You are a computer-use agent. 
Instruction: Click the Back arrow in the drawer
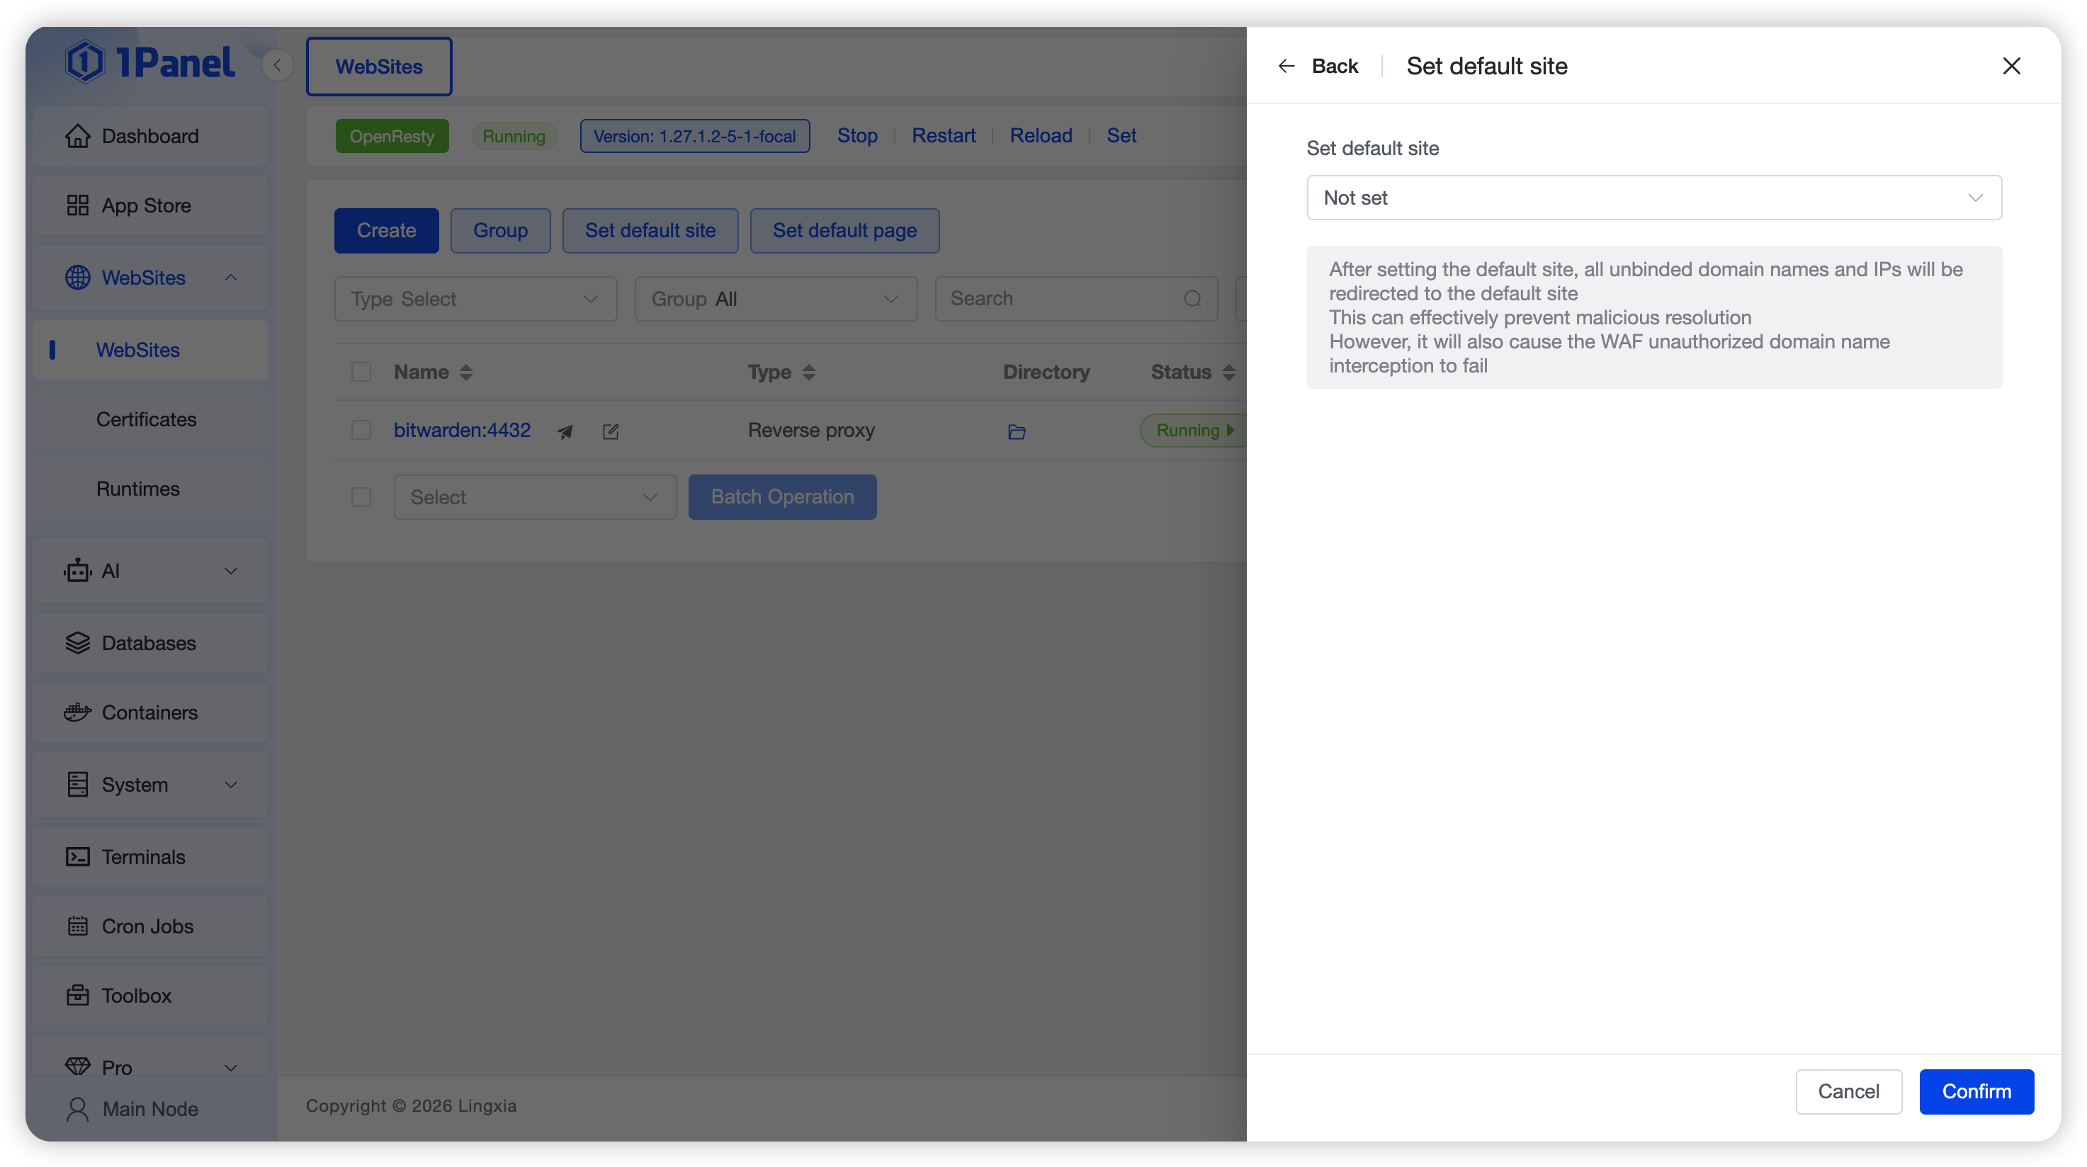(x=1286, y=67)
